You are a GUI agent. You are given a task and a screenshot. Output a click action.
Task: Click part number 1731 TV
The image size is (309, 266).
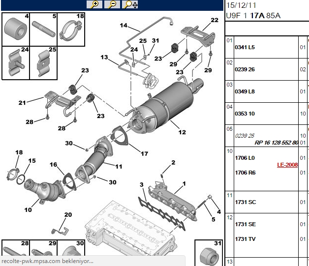[x=245, y=239]
